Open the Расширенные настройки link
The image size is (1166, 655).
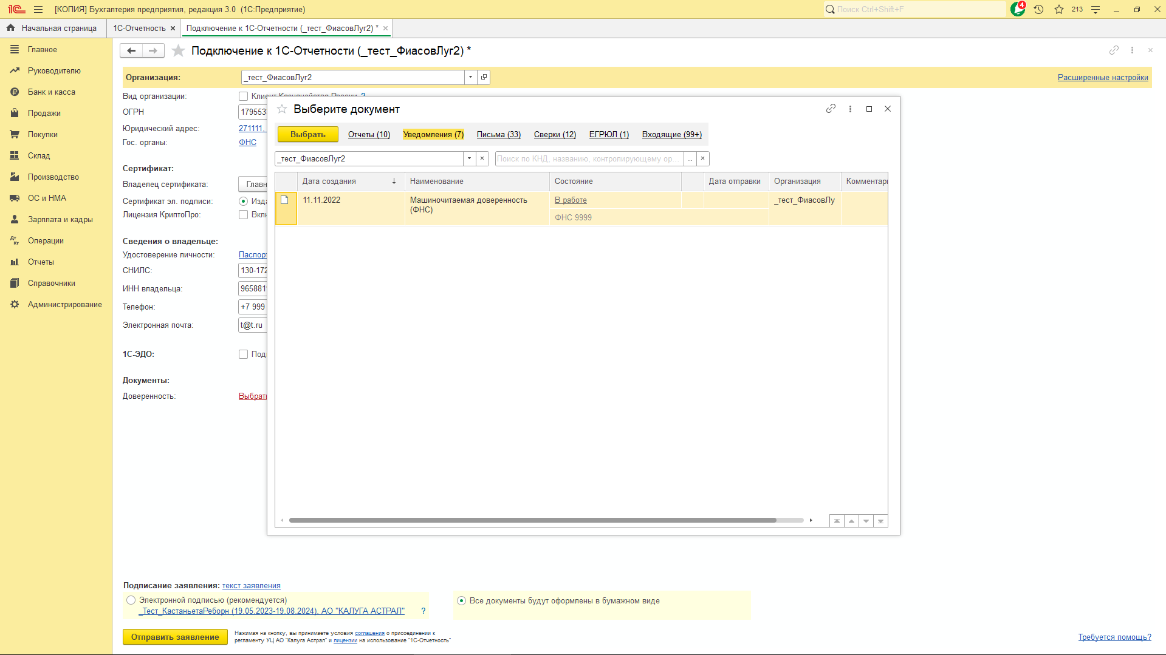coord(1103,77)
